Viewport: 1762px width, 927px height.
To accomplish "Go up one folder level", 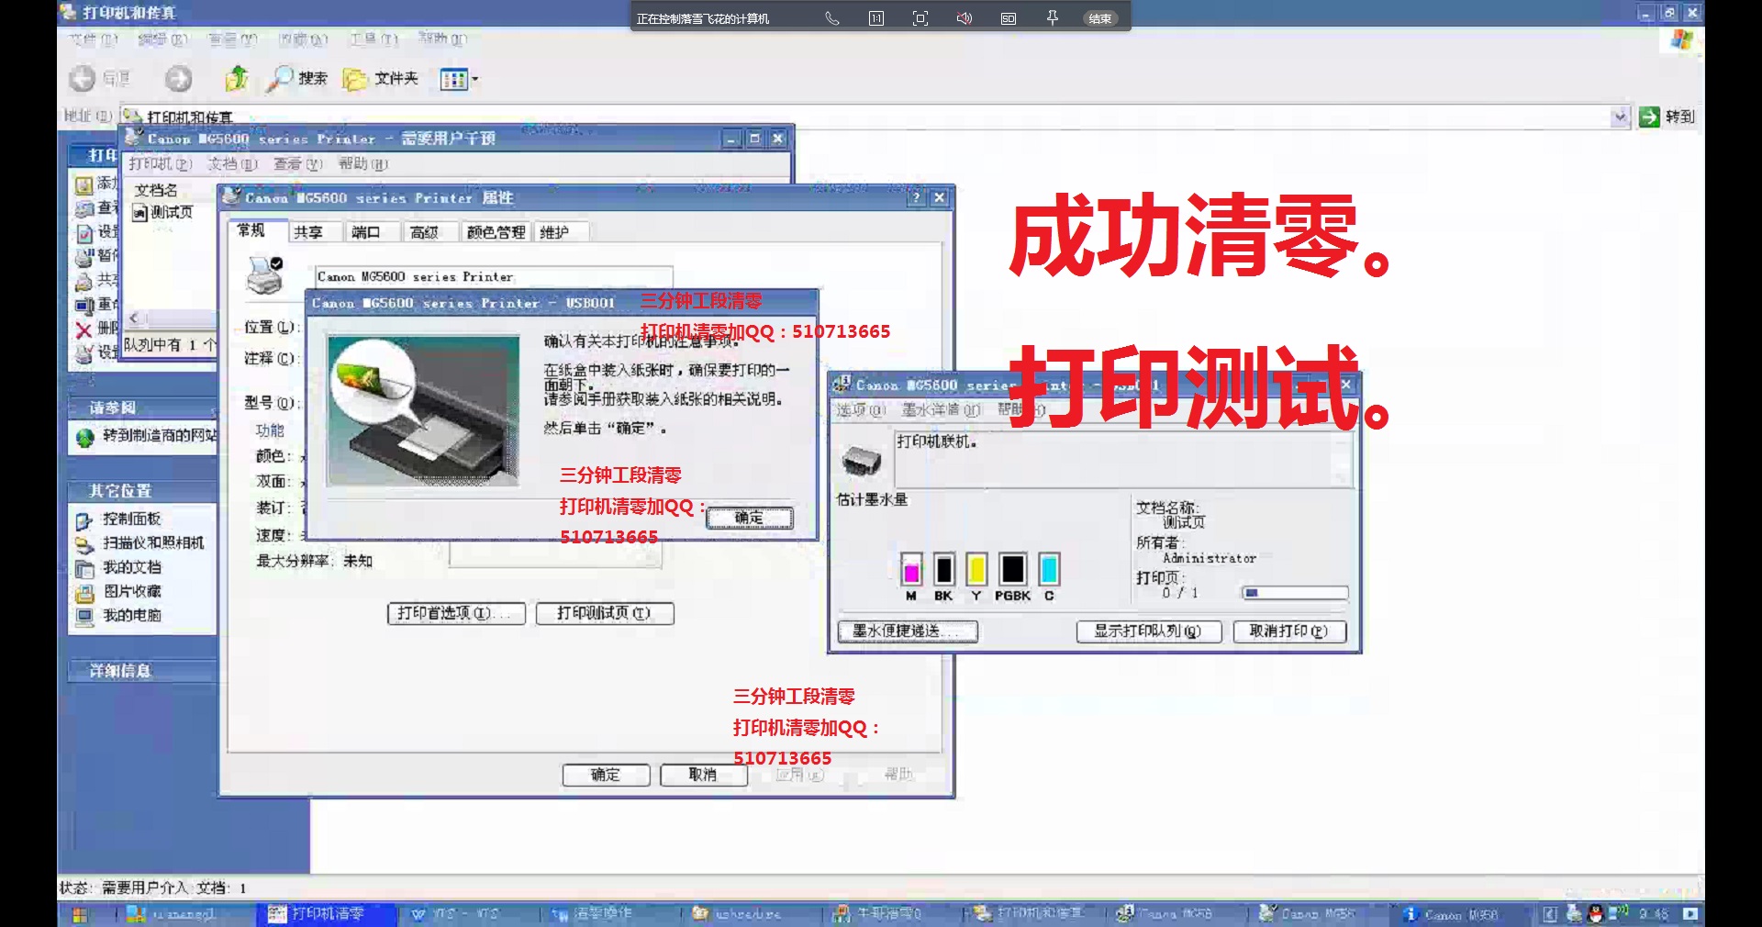I will tap(237, 79).
